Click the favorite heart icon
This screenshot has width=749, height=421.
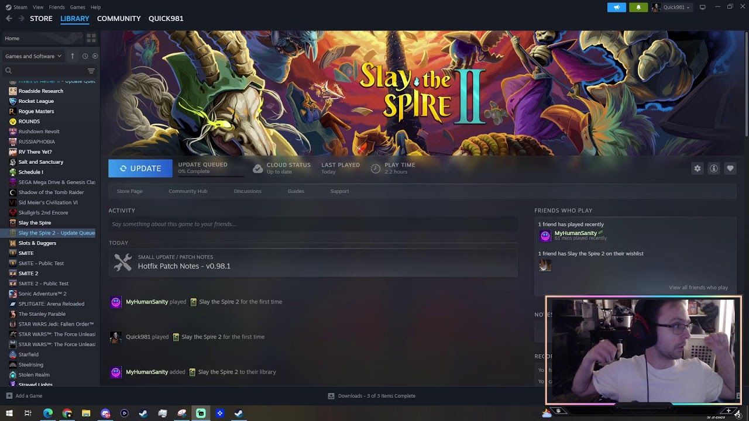coord(730,168)
